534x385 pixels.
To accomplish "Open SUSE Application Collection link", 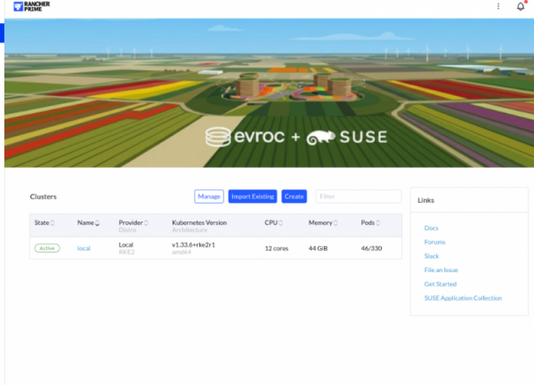I will tap(463, 298).
